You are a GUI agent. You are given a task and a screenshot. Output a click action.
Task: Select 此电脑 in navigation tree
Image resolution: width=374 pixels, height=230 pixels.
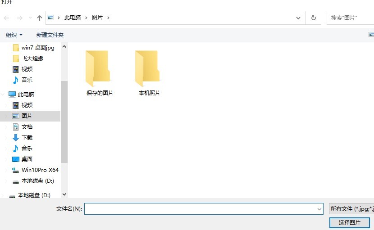(26, 95)
